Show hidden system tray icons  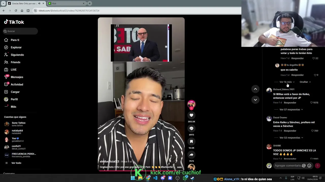(x=280, y=178)
